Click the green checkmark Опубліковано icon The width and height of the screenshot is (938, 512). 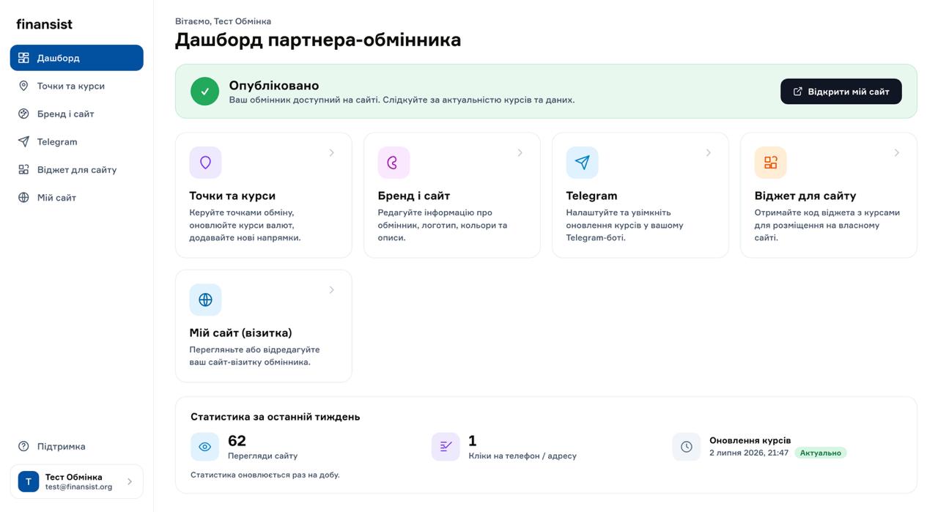pos(204,92)
